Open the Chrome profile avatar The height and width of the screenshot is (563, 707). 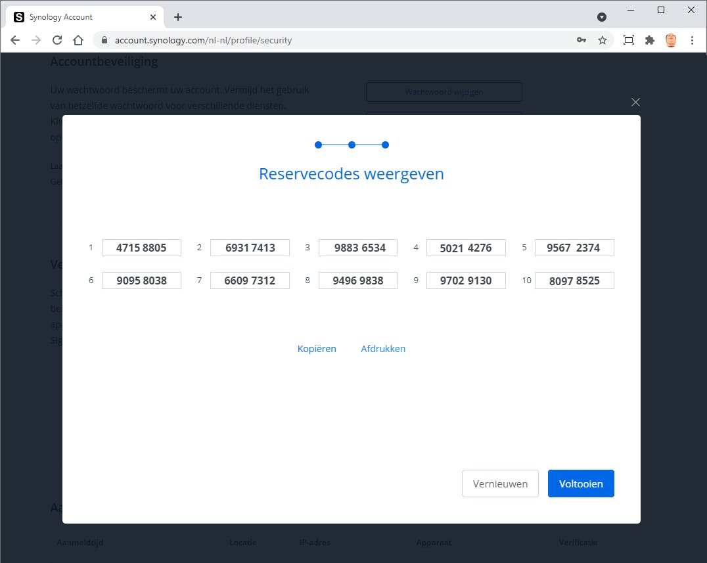(x=671, y=40)
